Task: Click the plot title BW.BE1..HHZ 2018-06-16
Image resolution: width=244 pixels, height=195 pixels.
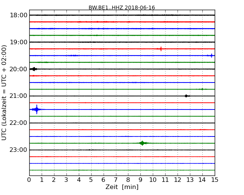Action: pos(122,7)
